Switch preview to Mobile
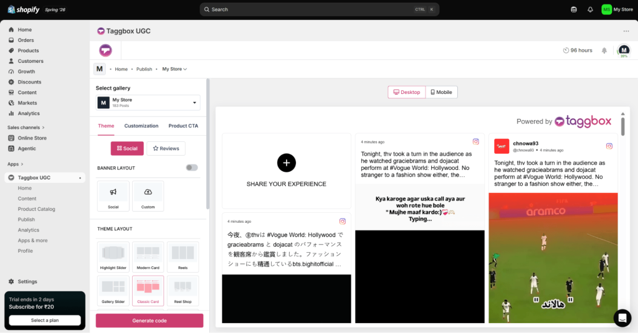 click(442, 92)
